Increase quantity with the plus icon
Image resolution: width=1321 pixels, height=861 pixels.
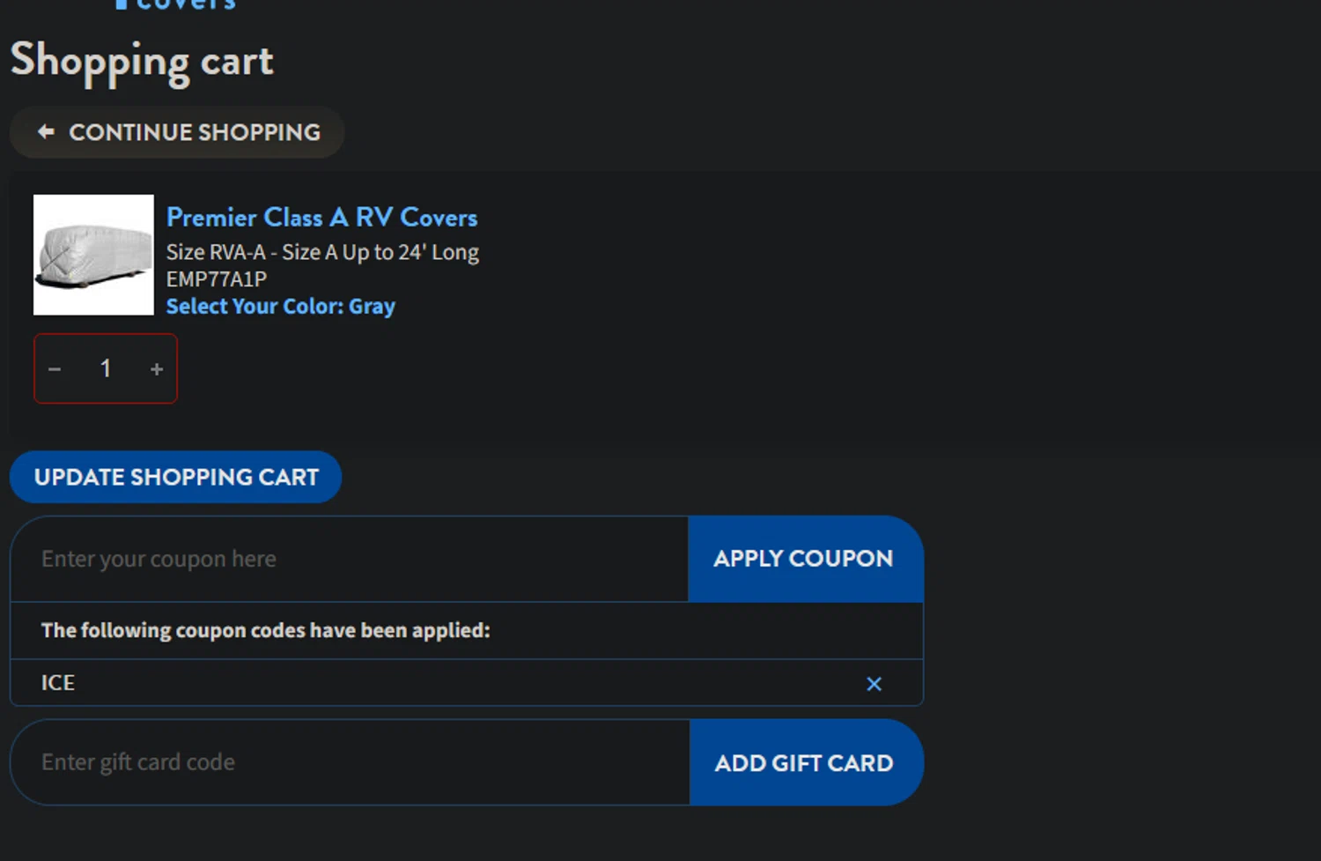coord(157,369)
